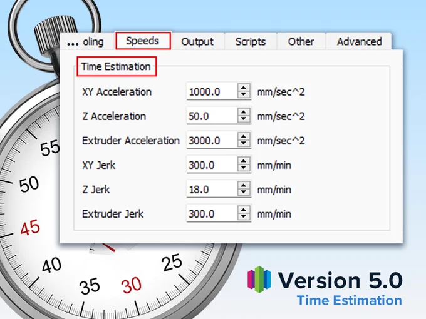Increase Extruder Acceleration with up arrow

pyautogui.click(x=244, y=136)
